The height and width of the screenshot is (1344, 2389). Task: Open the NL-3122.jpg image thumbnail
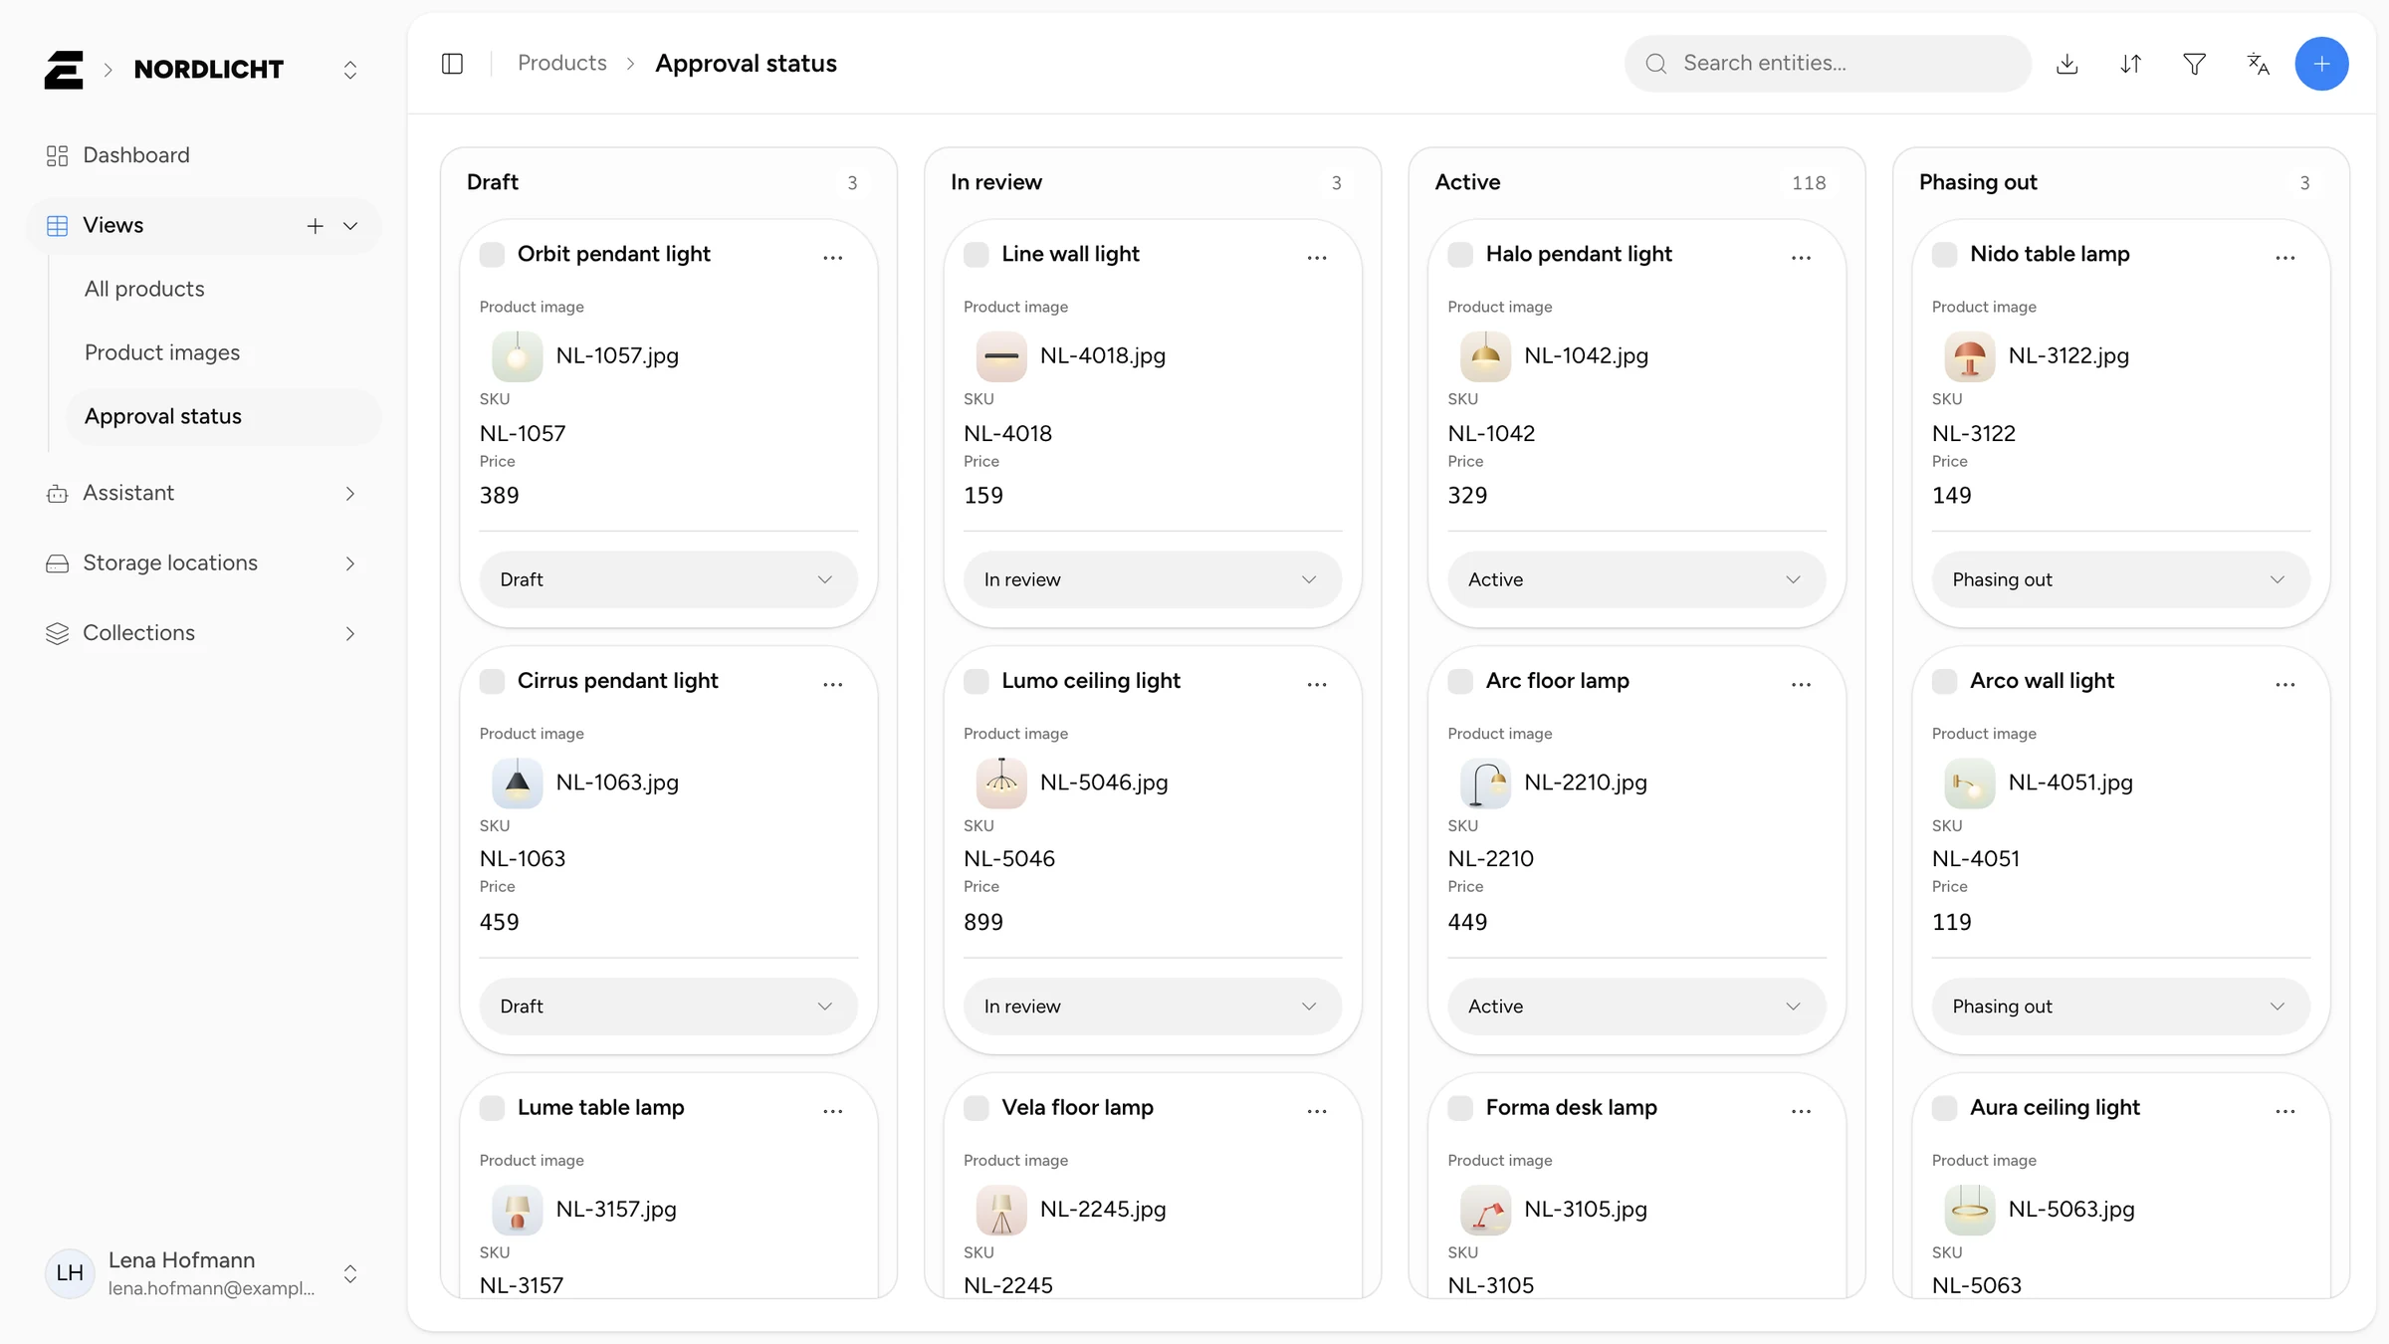(1970, 356)
